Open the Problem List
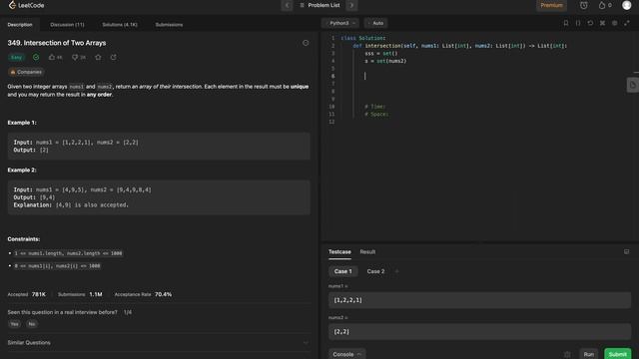Viewport: 639px width, 359px height. click(319, 5)
